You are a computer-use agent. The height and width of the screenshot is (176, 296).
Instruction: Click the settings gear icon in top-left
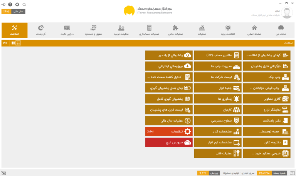17,4
